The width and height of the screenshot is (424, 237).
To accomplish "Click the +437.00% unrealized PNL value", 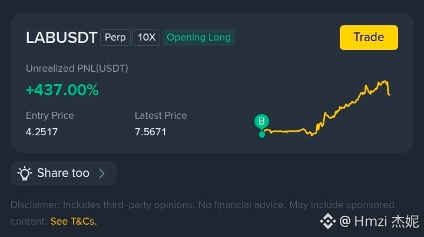I will point(62,90).
